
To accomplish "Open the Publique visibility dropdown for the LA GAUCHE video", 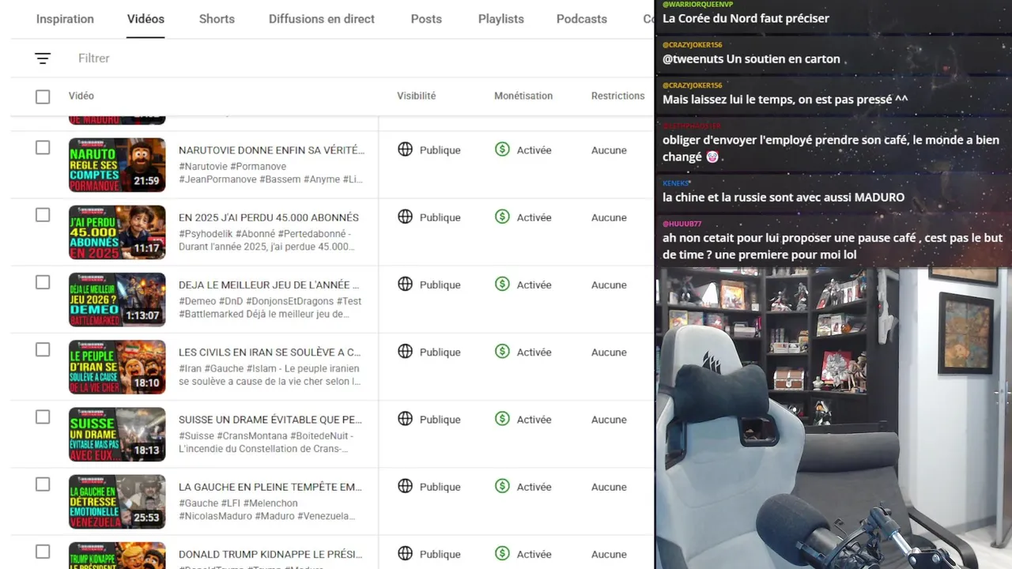I will [x=440, y=487].
